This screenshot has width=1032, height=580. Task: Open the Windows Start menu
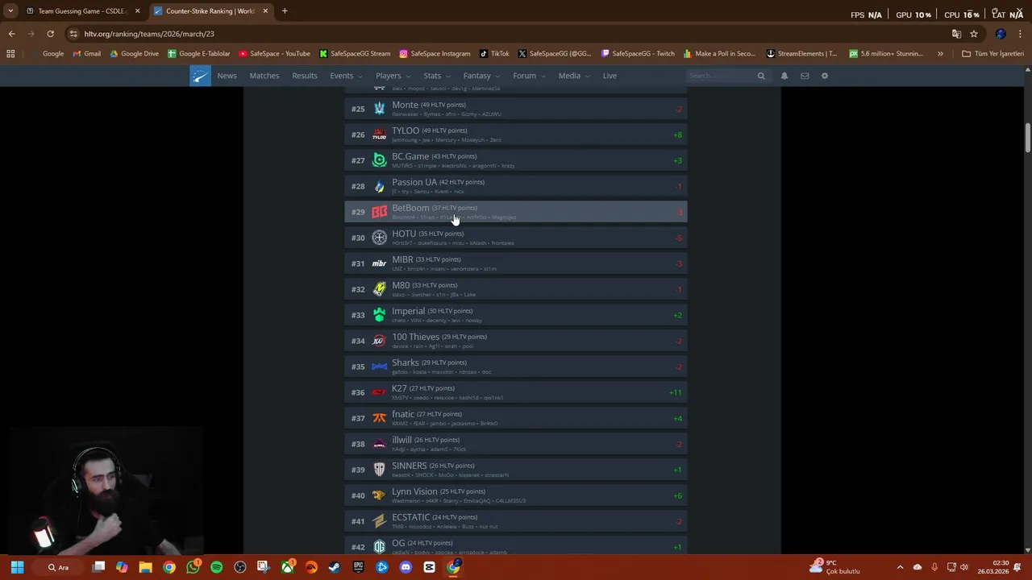click(17, 567)
